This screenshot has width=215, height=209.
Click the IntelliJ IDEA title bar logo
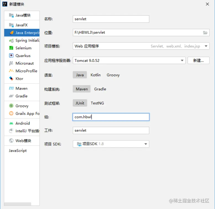point(5,4)
